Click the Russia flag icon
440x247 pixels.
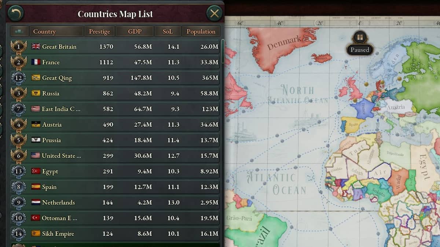click(36, 93)
